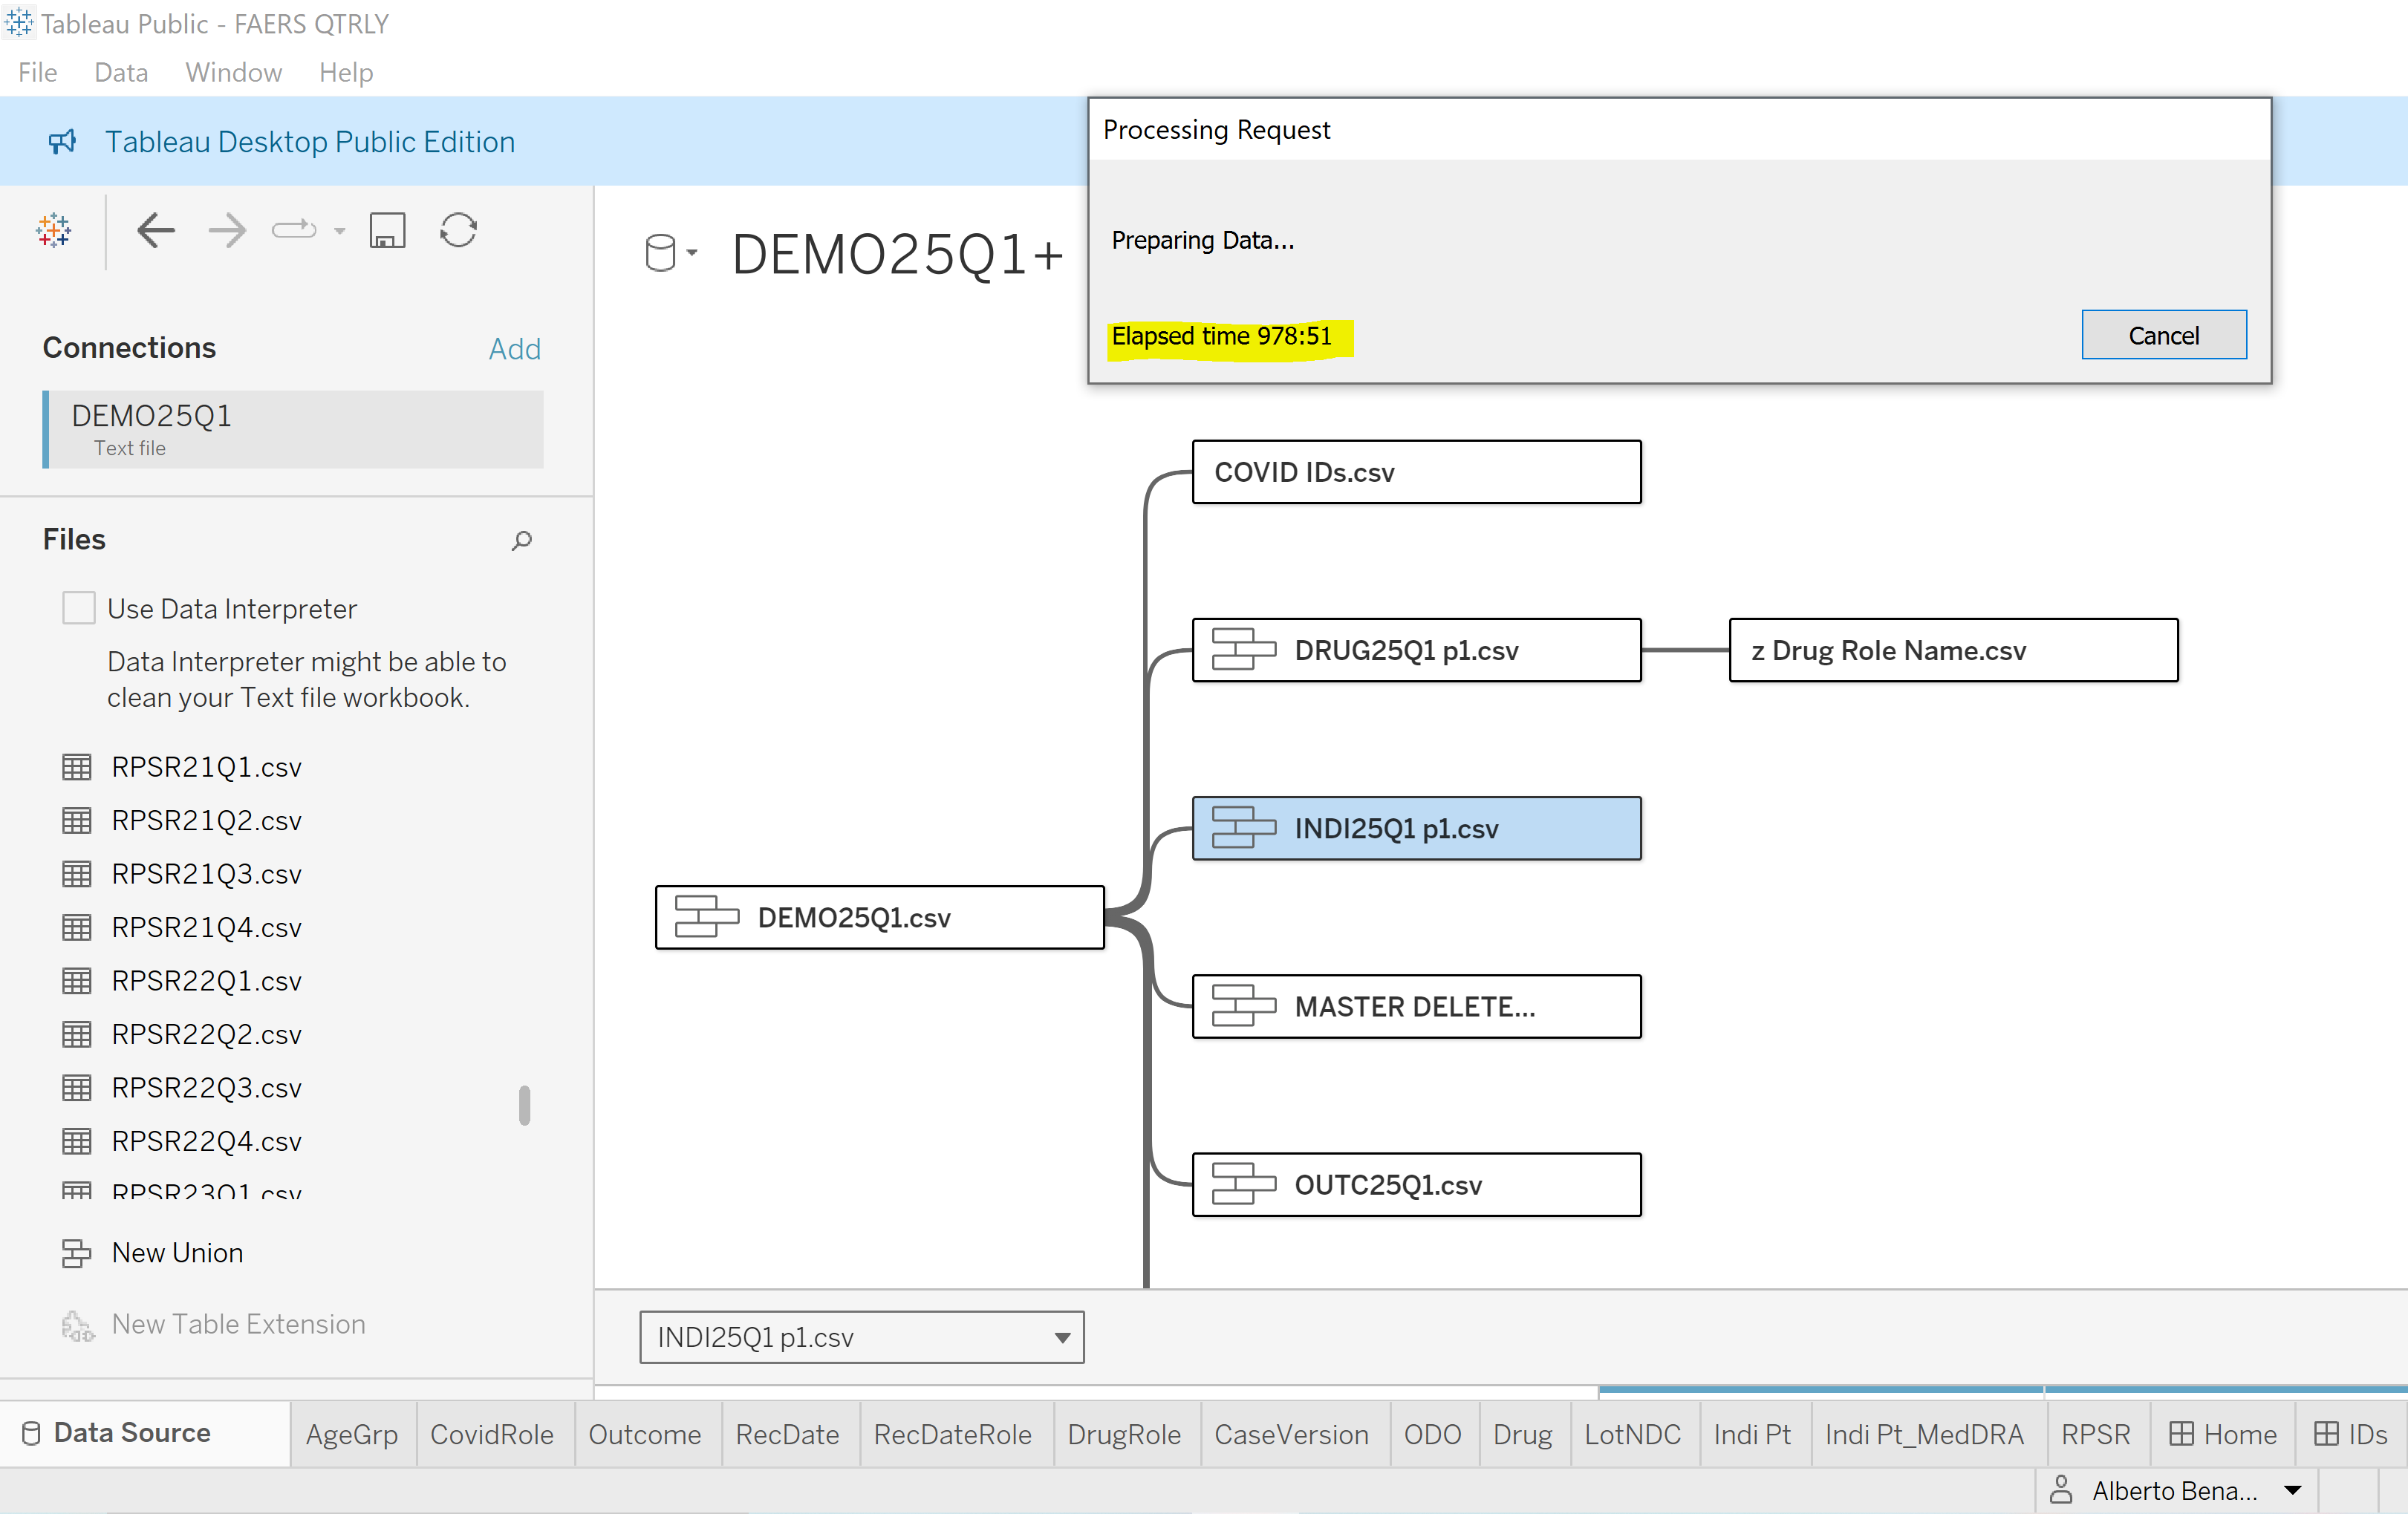This screenshot has width=2408, height=1514.
Task: Open the Help menu
Action: pyautogui.click(x=346, y=72)
